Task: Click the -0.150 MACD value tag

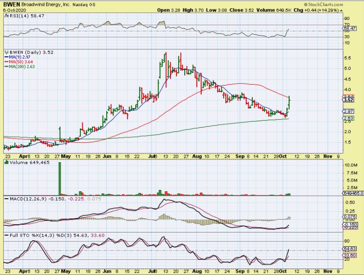Action: 349,225
